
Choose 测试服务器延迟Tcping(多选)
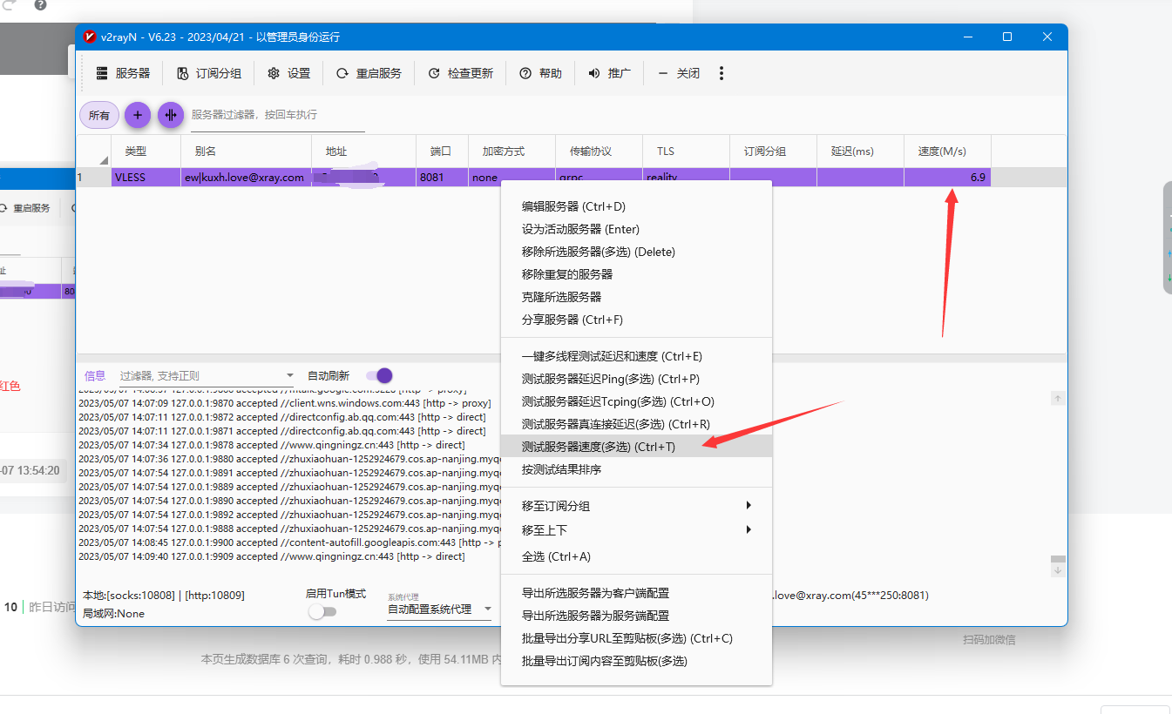click(x=636, y=401)
